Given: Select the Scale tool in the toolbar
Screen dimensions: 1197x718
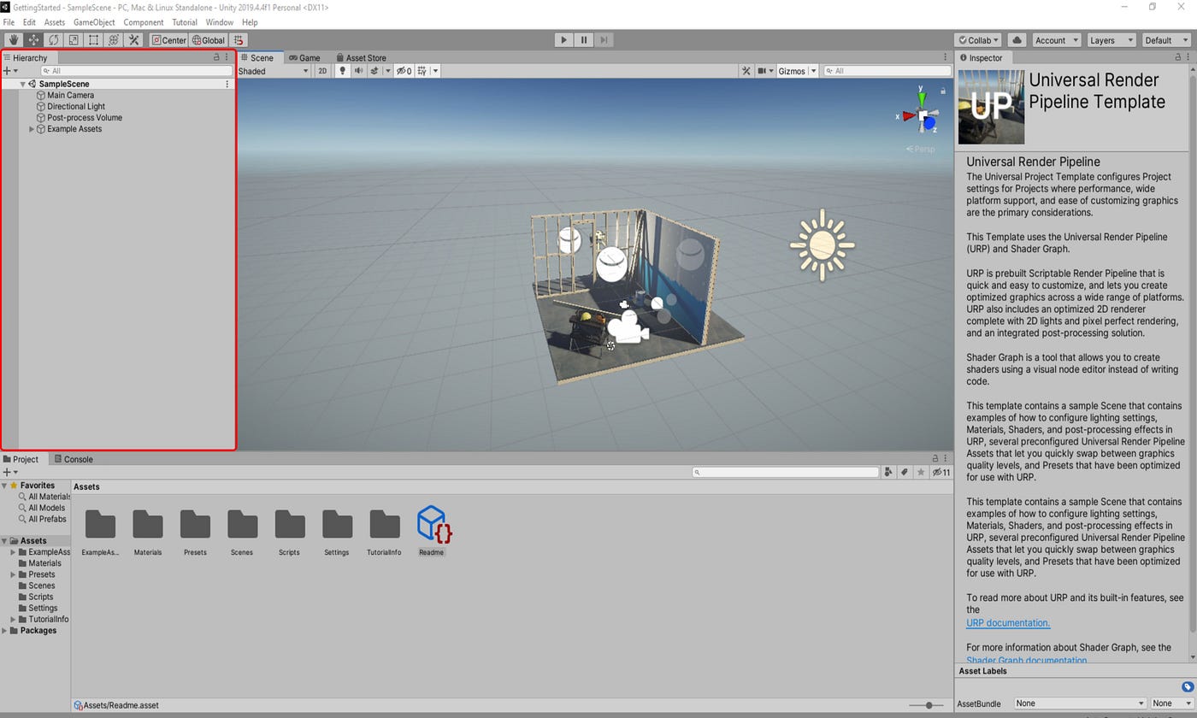Looking at the screenshot, I should click(x=74, y=40).
